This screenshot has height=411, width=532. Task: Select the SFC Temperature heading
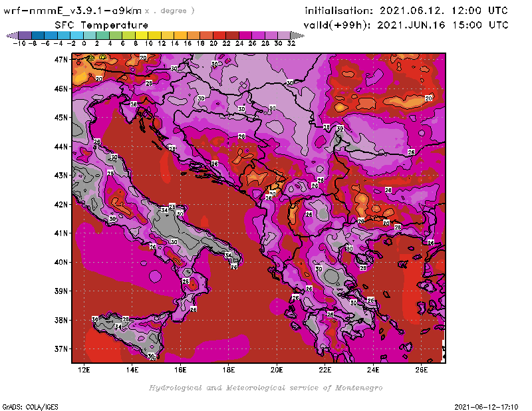point(102,25)
